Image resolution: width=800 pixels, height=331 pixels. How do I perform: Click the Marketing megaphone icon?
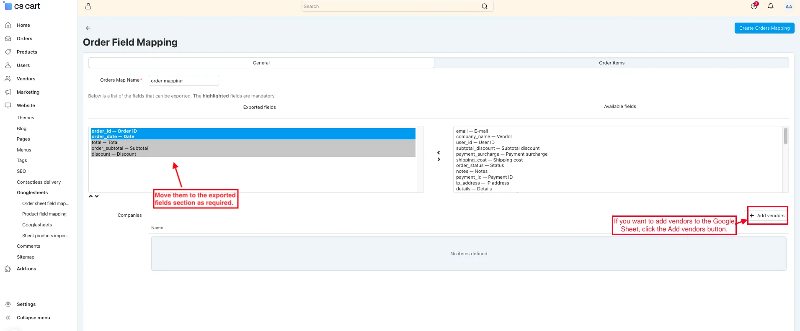coord(8,92)
